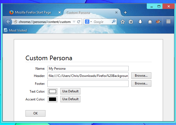Browse for a Header image

(x=141, y=76)
